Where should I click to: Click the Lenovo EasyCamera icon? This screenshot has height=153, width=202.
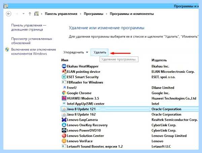[x=64, y=120]
